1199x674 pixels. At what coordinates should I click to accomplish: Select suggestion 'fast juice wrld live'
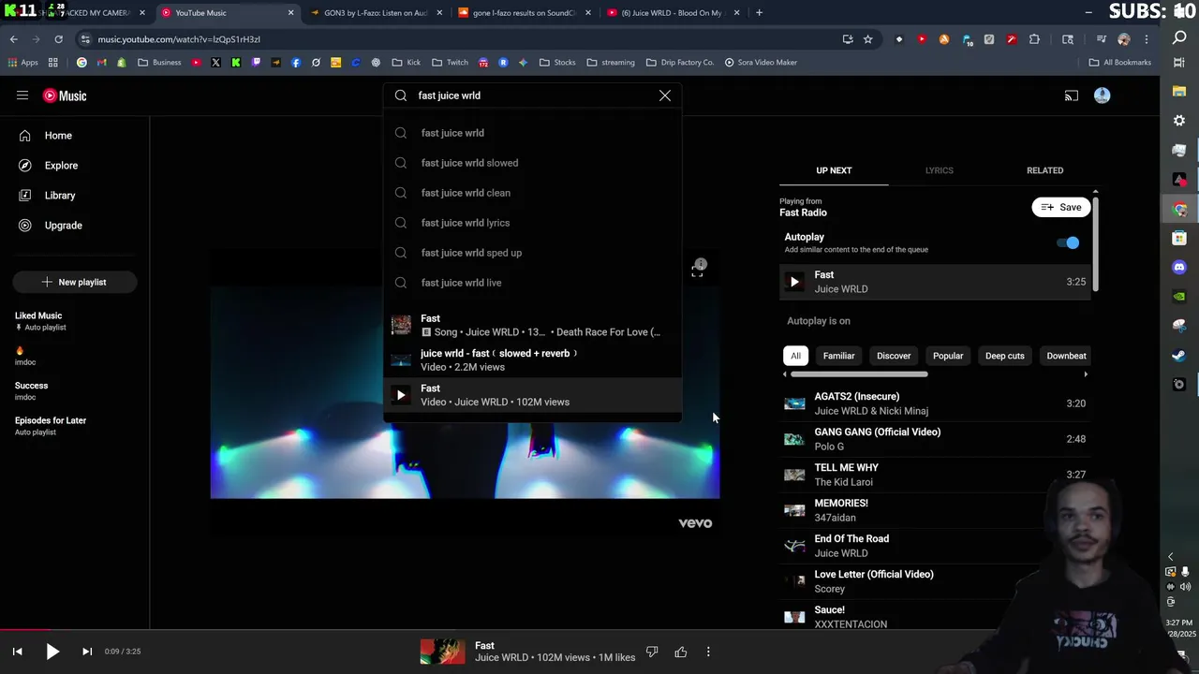point(532,283)
